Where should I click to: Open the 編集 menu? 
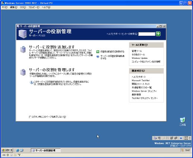(14, 7)
